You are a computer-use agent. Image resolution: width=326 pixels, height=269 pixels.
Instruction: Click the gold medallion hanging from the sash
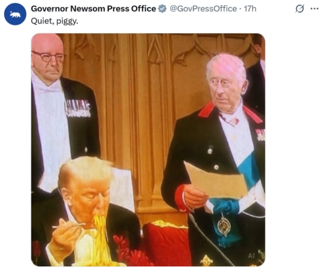coord(223,226)
